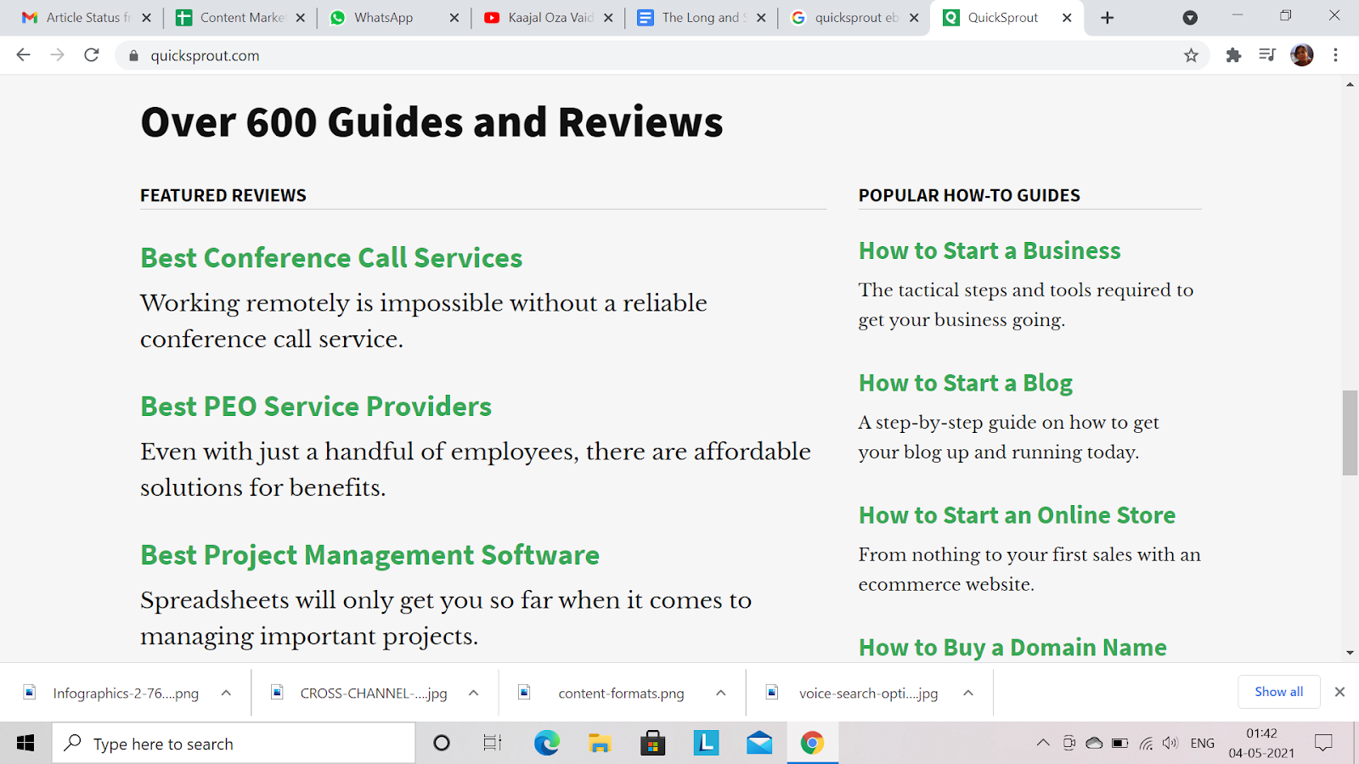Image resolution: width=1359 pixels, height=764 pixels.
Task: Open the Windows Start menu
Action: [25, 744]
